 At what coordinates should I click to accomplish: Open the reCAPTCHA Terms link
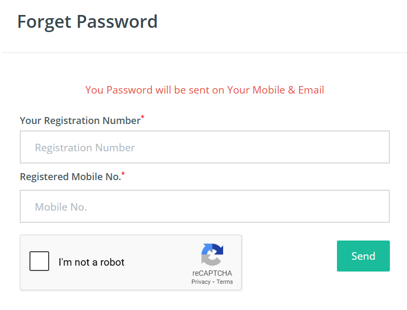[225, 282]
